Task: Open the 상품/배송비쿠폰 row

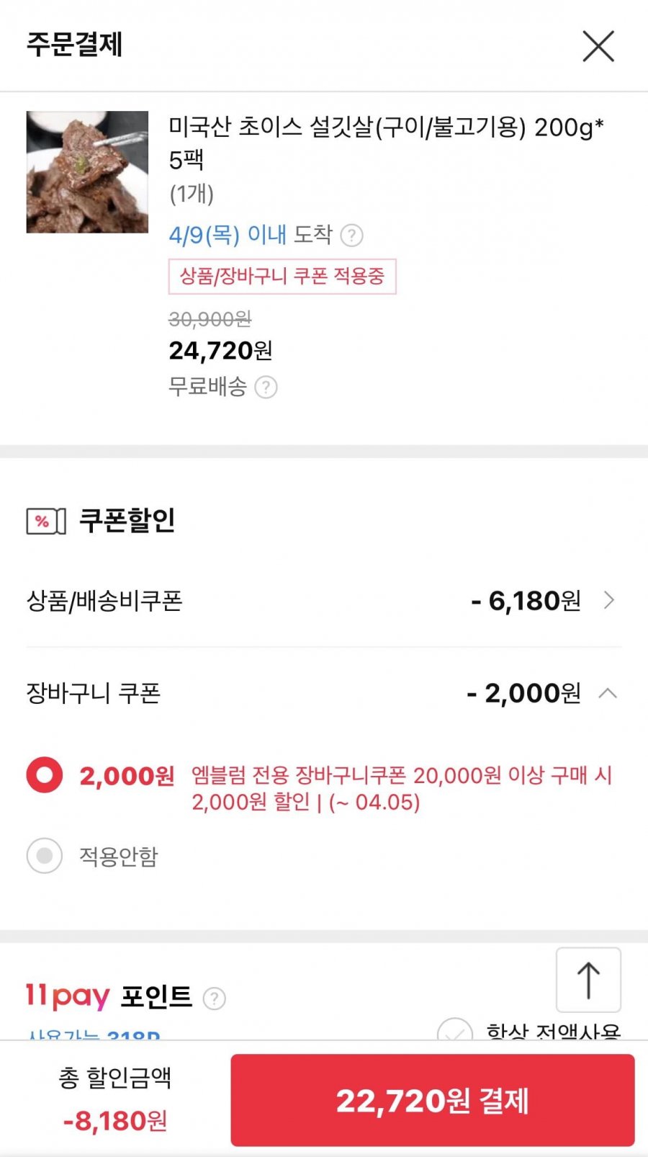Action: tap(104, 601)
